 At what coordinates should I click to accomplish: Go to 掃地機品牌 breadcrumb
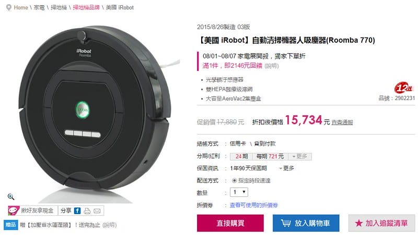(x=86, y=7)
